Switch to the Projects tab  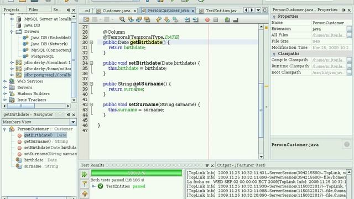pos(11,10)
